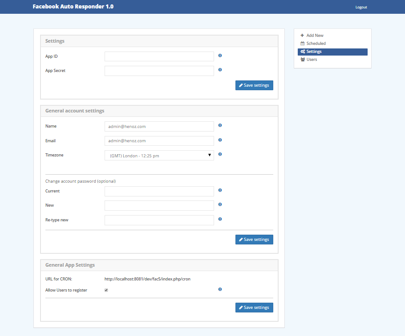Save settings in the App ID section
The width and height of the screenshot is (405, 336).
(x=254, y=85)
